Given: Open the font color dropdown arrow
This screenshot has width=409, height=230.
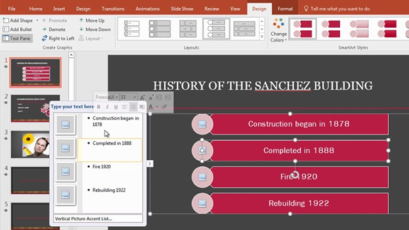Looking at the screenshot, I should (x=157, y=107).
